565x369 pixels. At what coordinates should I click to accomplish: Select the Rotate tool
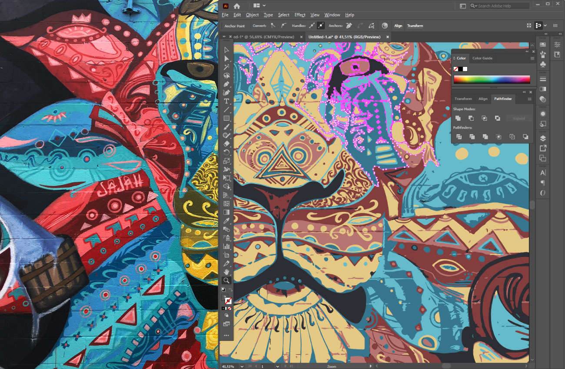(226, 151)
